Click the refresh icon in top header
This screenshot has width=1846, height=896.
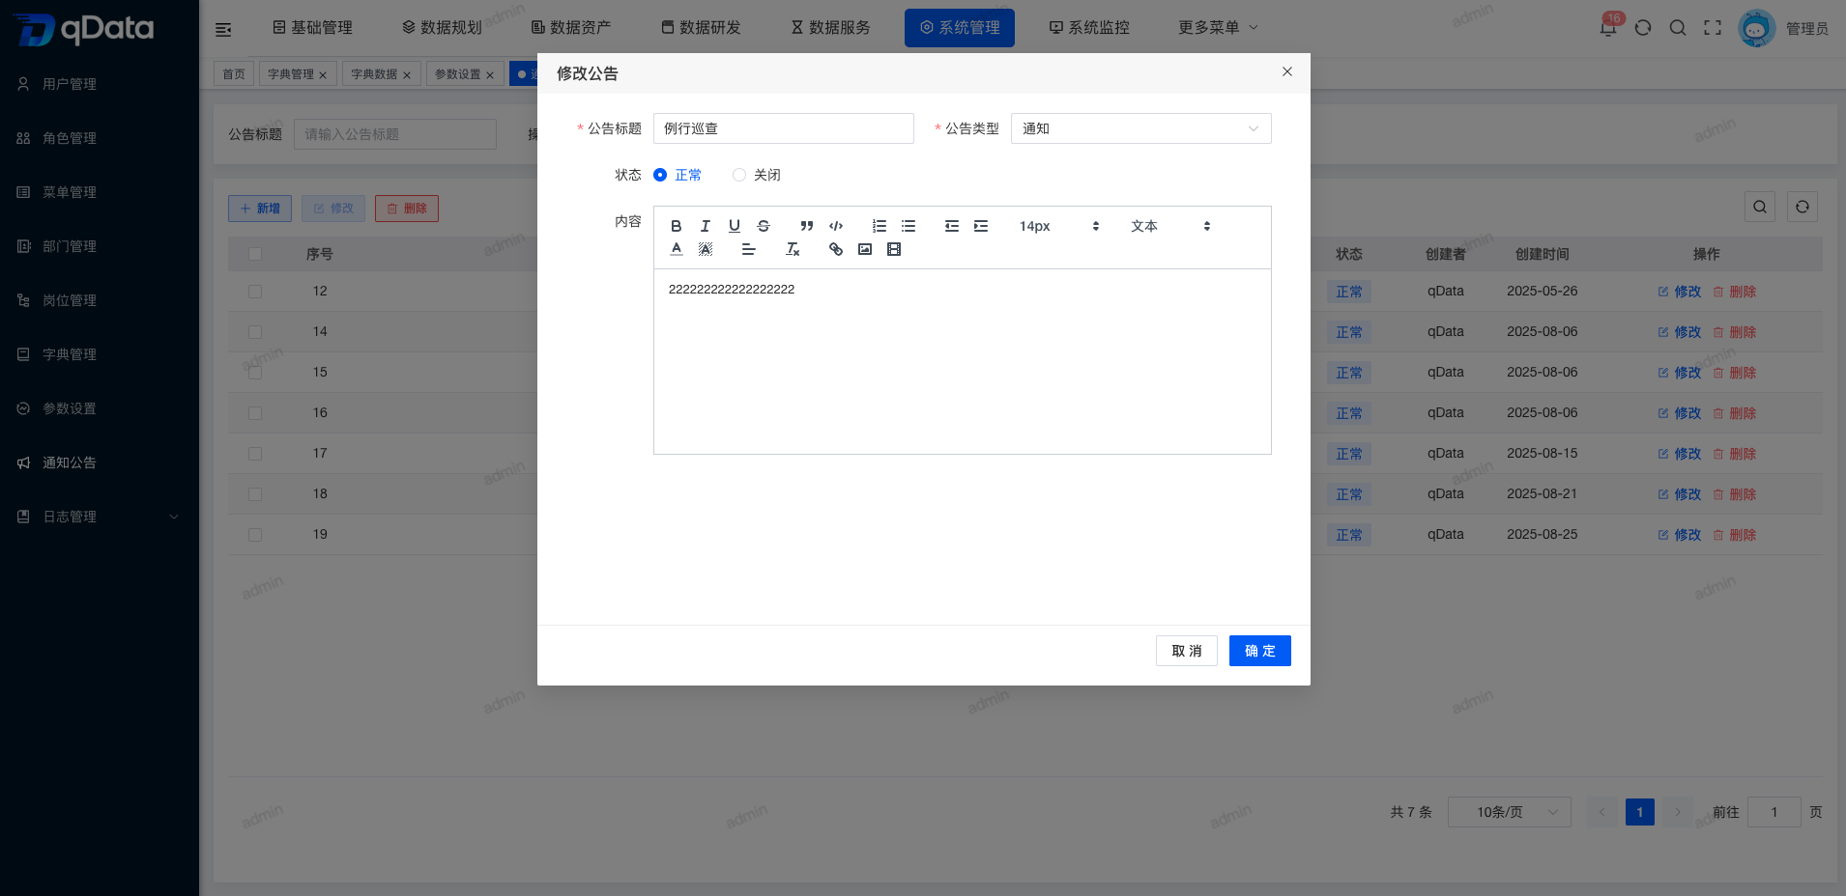(x=1643, y=28)
